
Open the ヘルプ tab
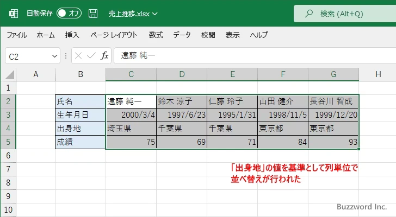tap(259, 35)
